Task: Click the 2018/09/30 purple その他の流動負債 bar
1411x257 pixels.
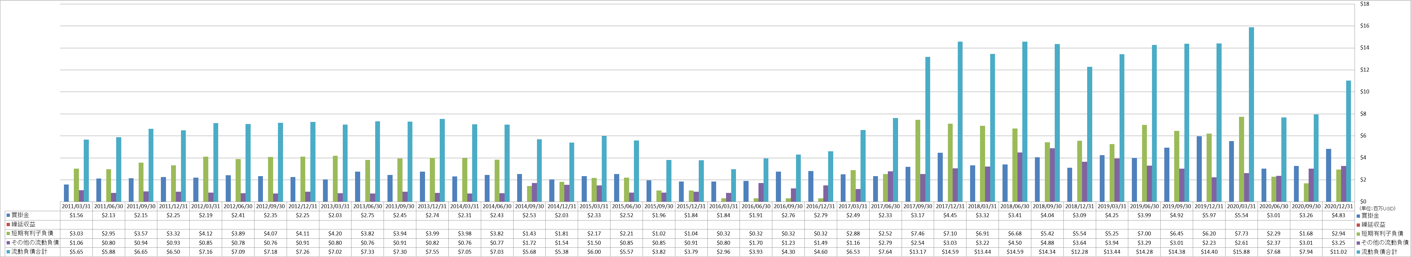Action: point(1052,175)
